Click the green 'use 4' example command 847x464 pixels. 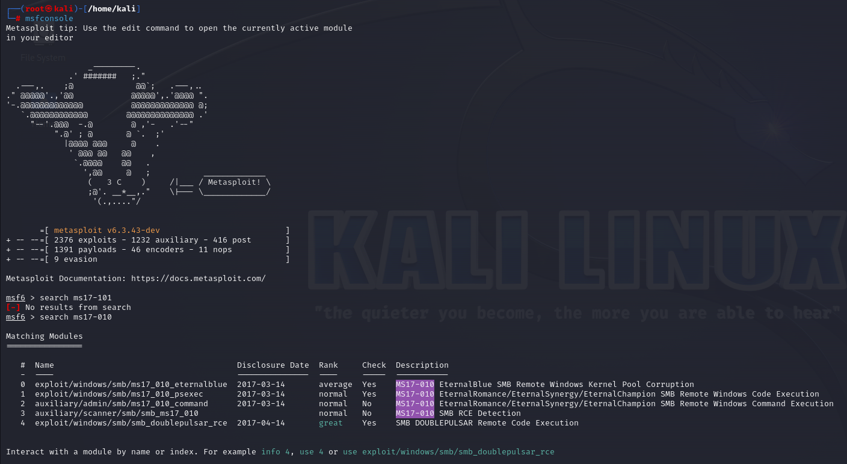coord(312,452)
